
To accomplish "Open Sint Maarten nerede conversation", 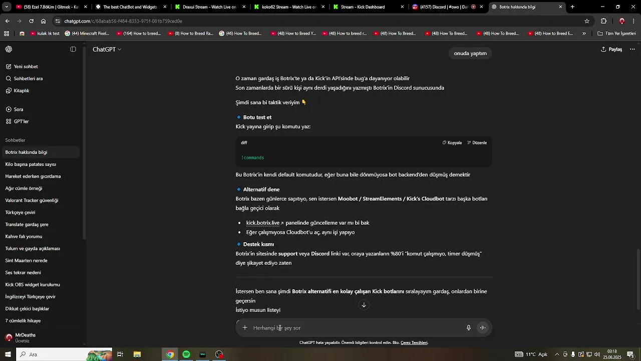I will pos(40,261).
